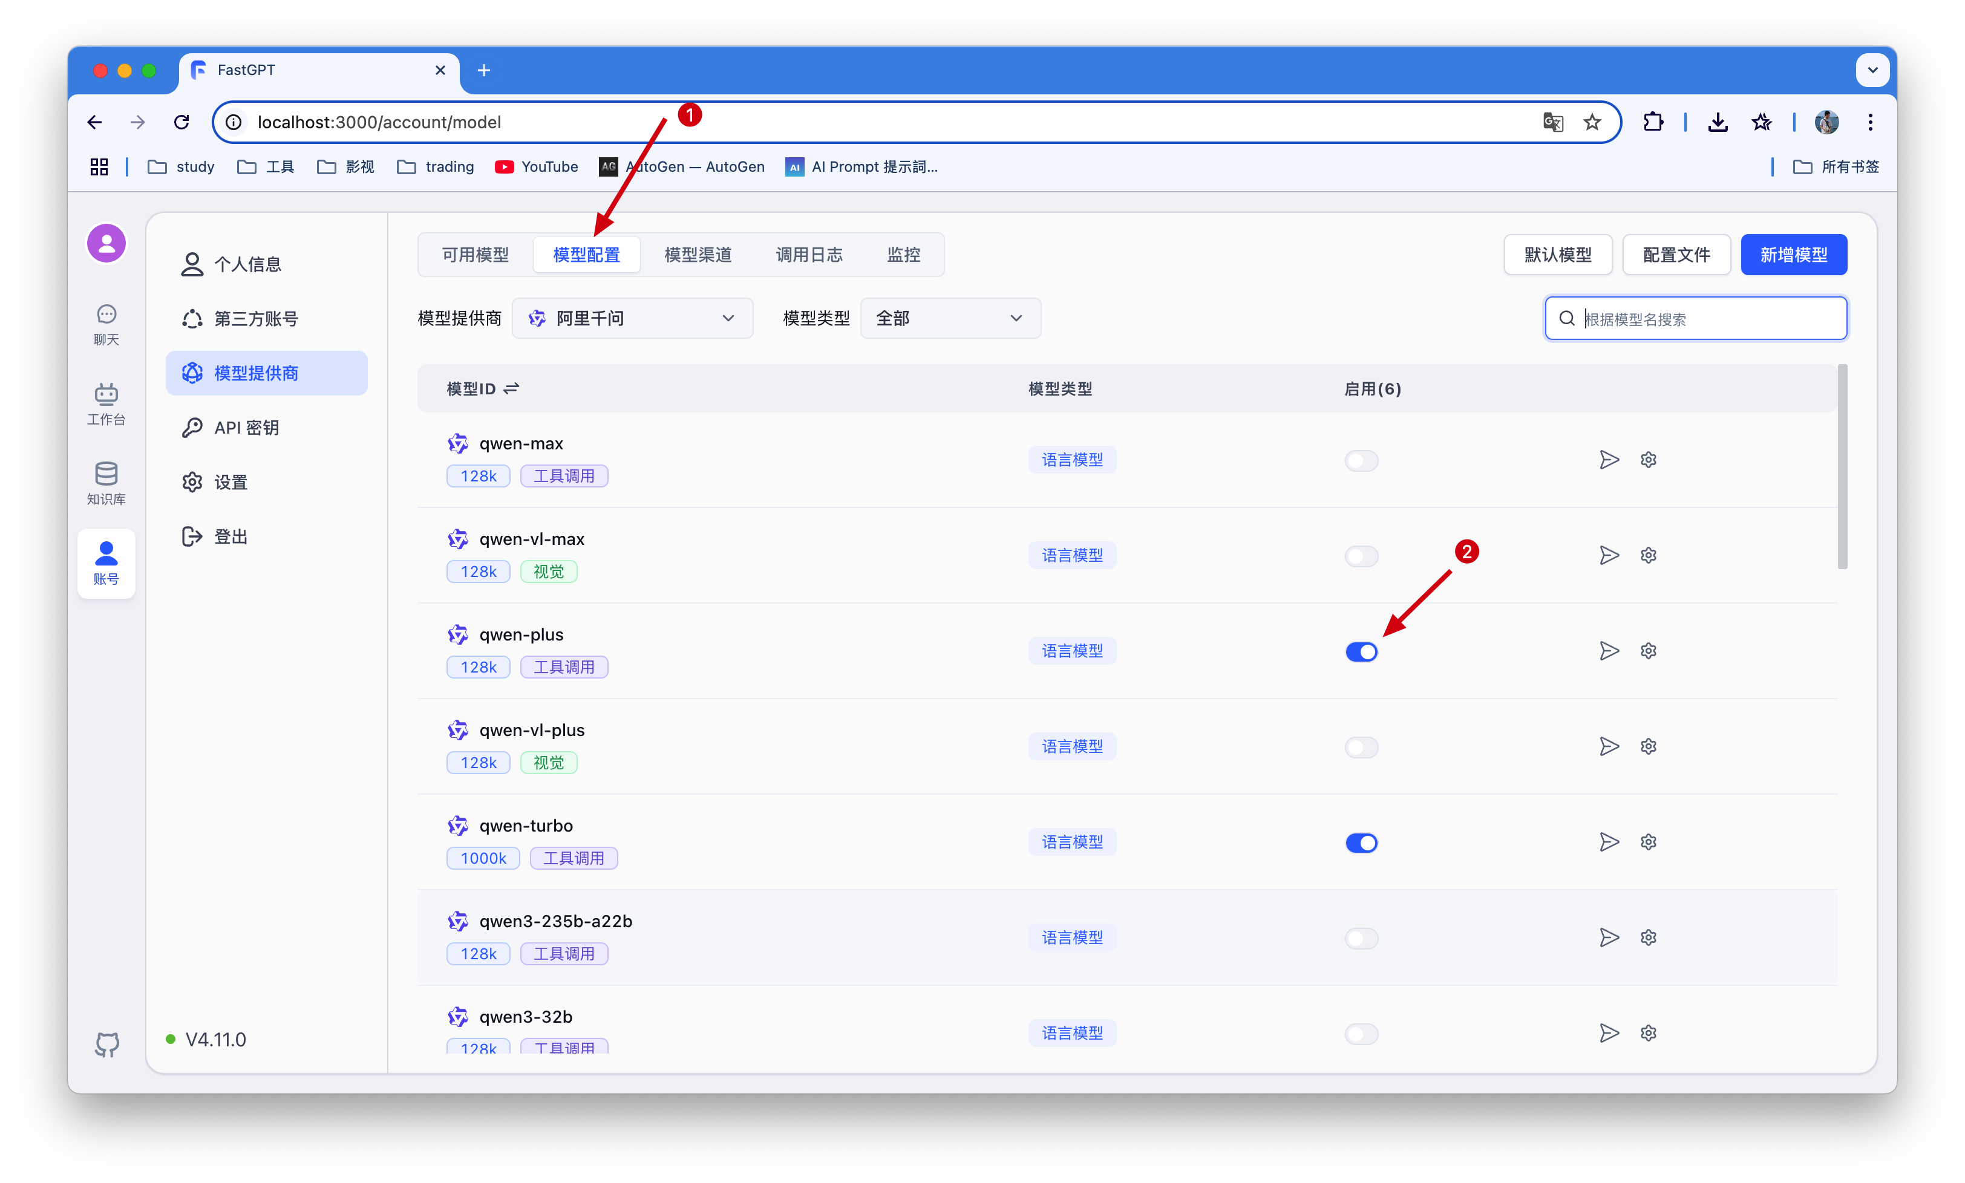Viewport: 1965px width, 1183px height.
Task: Open the browser downloads icon
Action: [1718, 122]
